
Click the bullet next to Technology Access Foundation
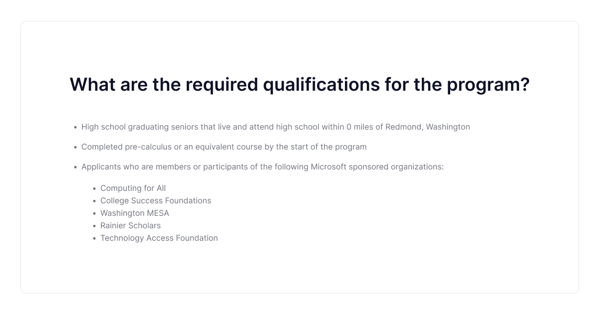click(x=94, y=238)
